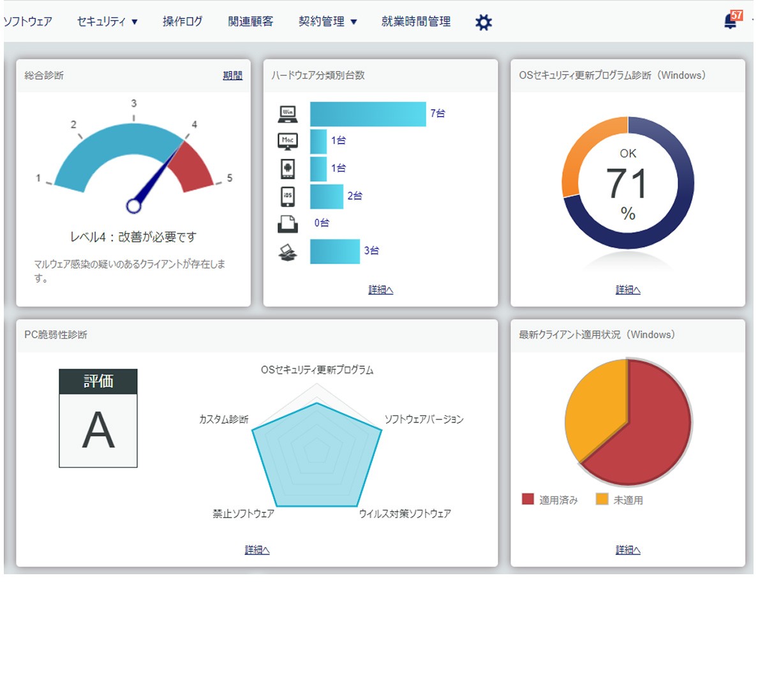758x698 pixels.
Task: Click the other devices icon beside 3台
Action: tap(288, 252)
